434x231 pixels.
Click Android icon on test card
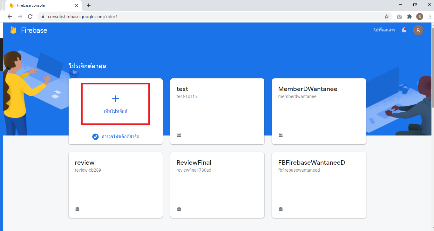179,135
